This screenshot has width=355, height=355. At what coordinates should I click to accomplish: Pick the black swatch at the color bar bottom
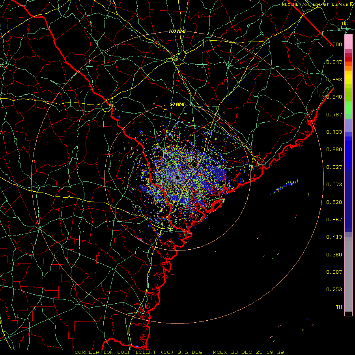[348, 314]
